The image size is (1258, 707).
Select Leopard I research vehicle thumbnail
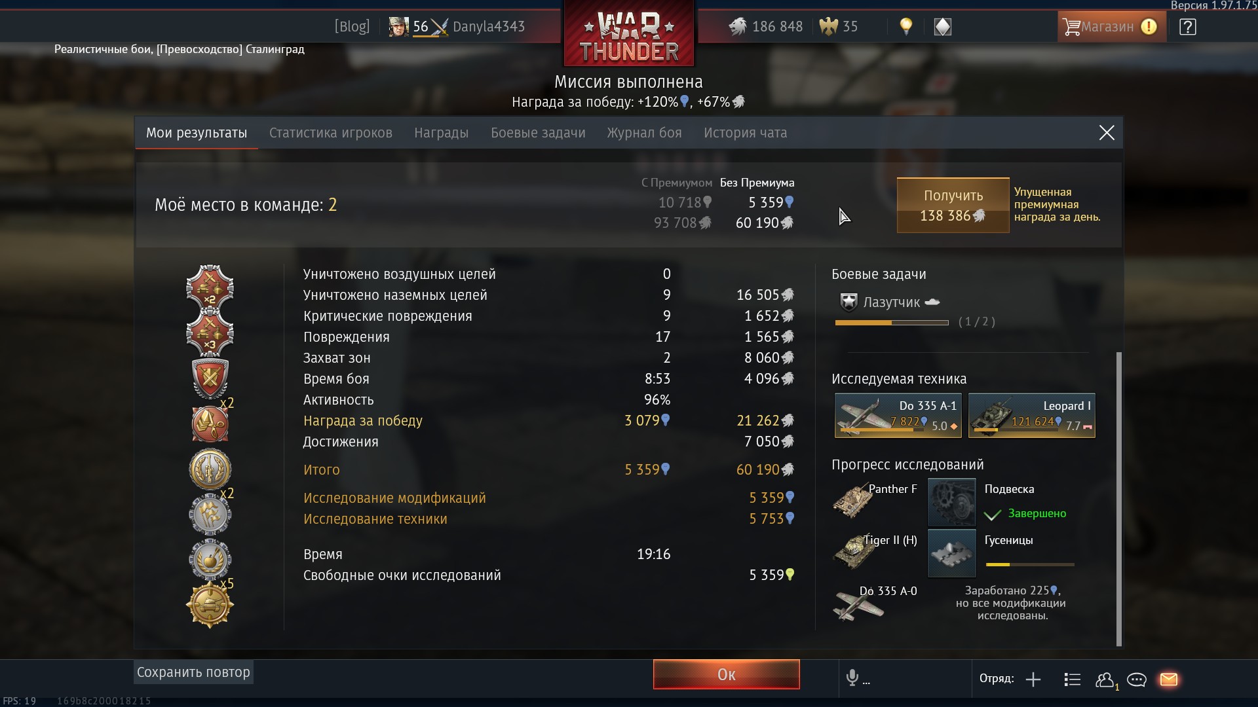click(1031, 415)
